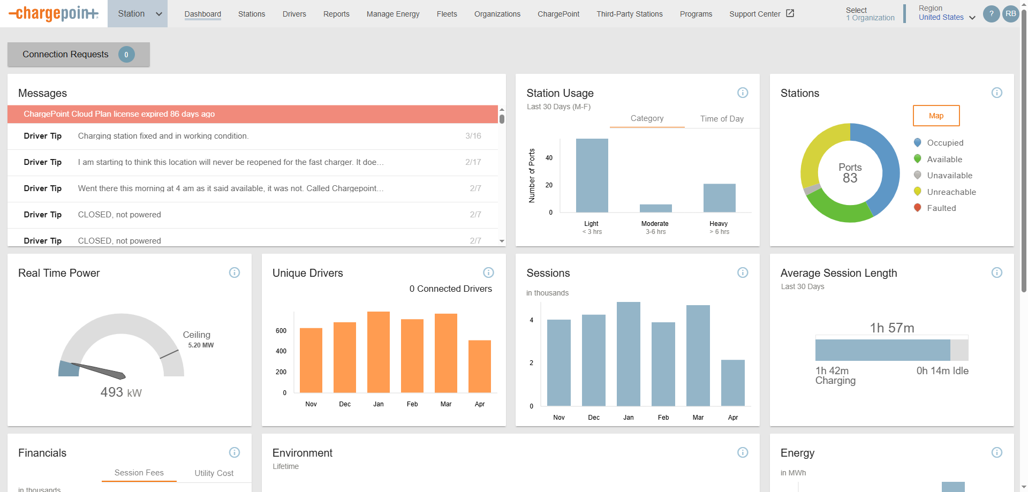Screen dimensions: 1028x492
Task: Open the Manage Energy menu
Action: 392,14
